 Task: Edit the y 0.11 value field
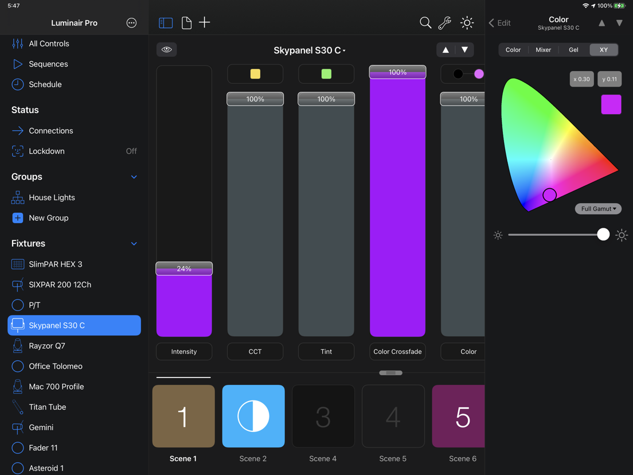(609, 79)
